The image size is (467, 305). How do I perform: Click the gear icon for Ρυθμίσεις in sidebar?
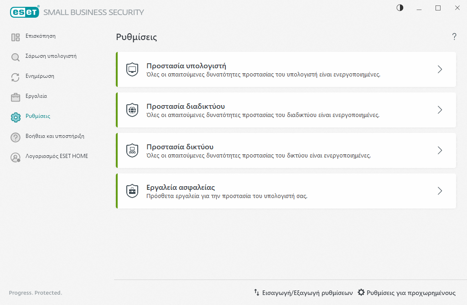(x=16, y=117)
